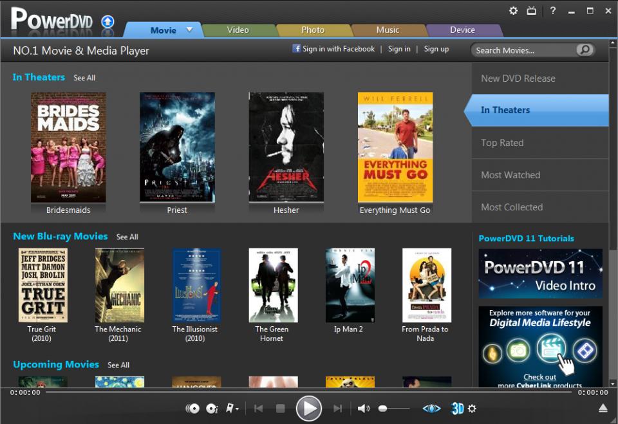Screen dimensions: 618x424
Task: Select New DVD Release in sidebar
Action: [x=540, y=78]
